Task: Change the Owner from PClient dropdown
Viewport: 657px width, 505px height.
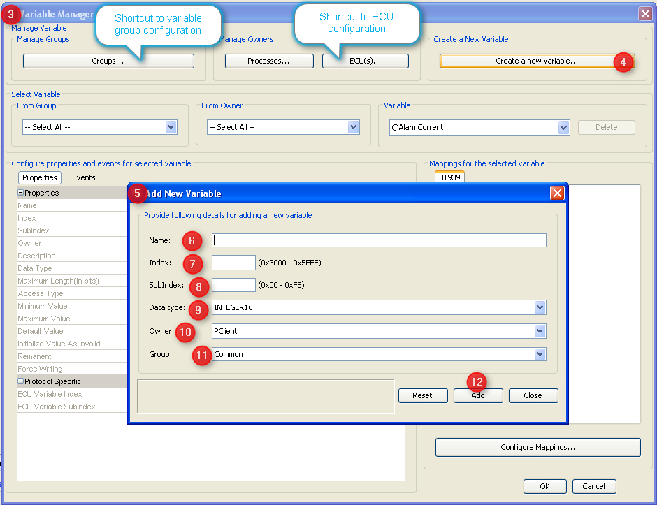Action: pyautogui.click(x=540, y=330)
